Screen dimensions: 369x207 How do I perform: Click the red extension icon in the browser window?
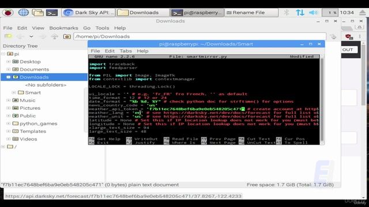tap(348, 36)
